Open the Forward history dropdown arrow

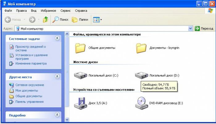(39, 19)
